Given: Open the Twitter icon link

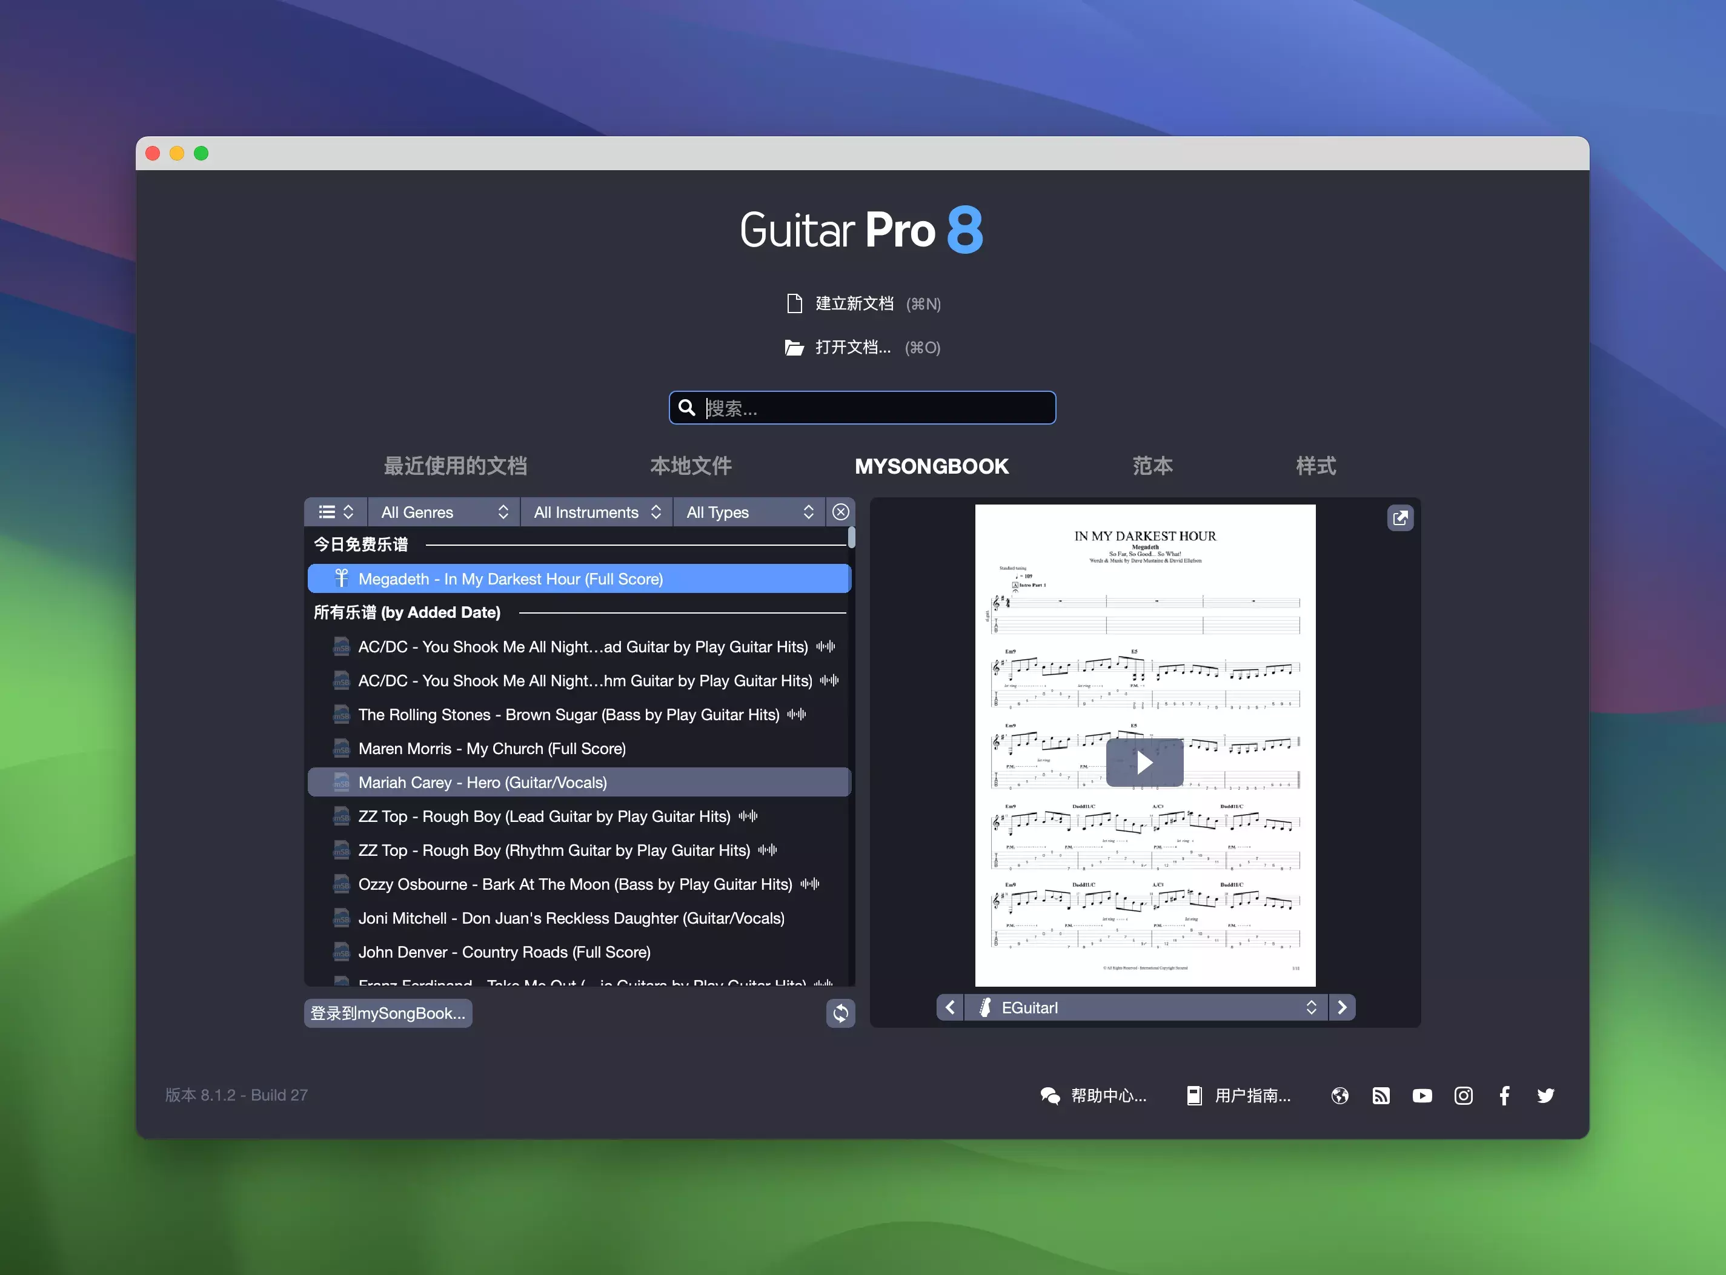Looking at the screenshot, I should [1545, 1095].
